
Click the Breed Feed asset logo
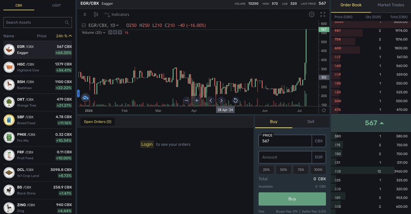9,120
